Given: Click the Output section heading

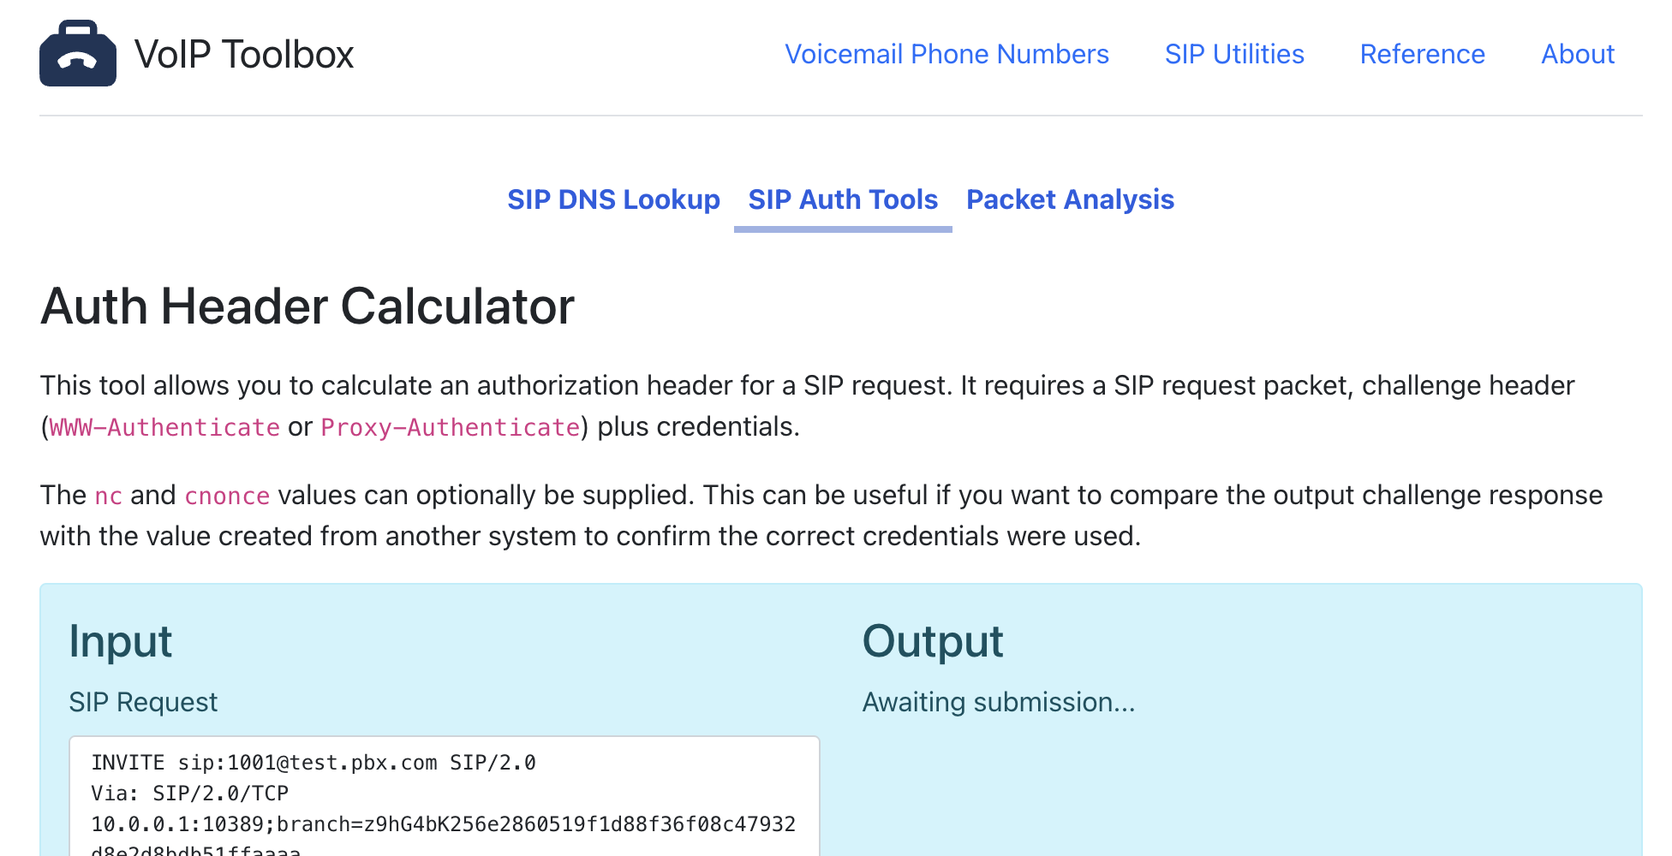Looking at the screenshot, I should [932, 641].
